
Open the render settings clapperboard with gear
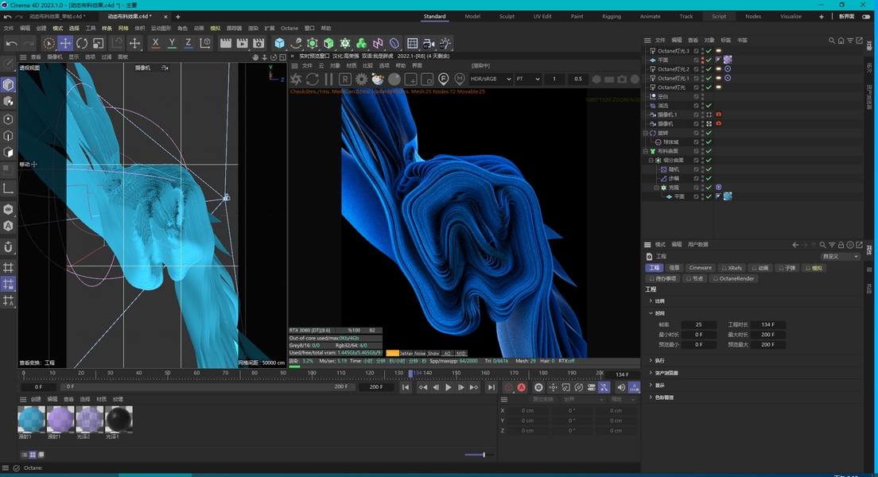point(258,43)
